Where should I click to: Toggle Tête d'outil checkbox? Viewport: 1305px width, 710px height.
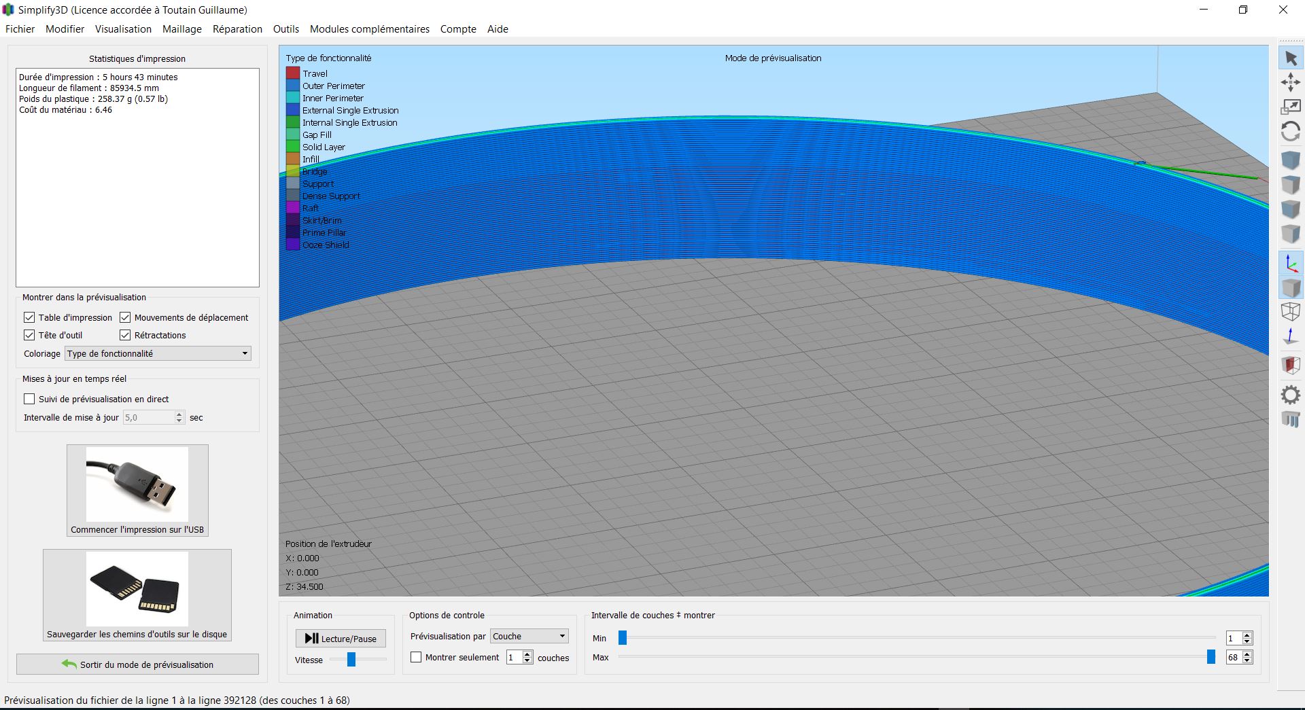(x=29, y=335)
